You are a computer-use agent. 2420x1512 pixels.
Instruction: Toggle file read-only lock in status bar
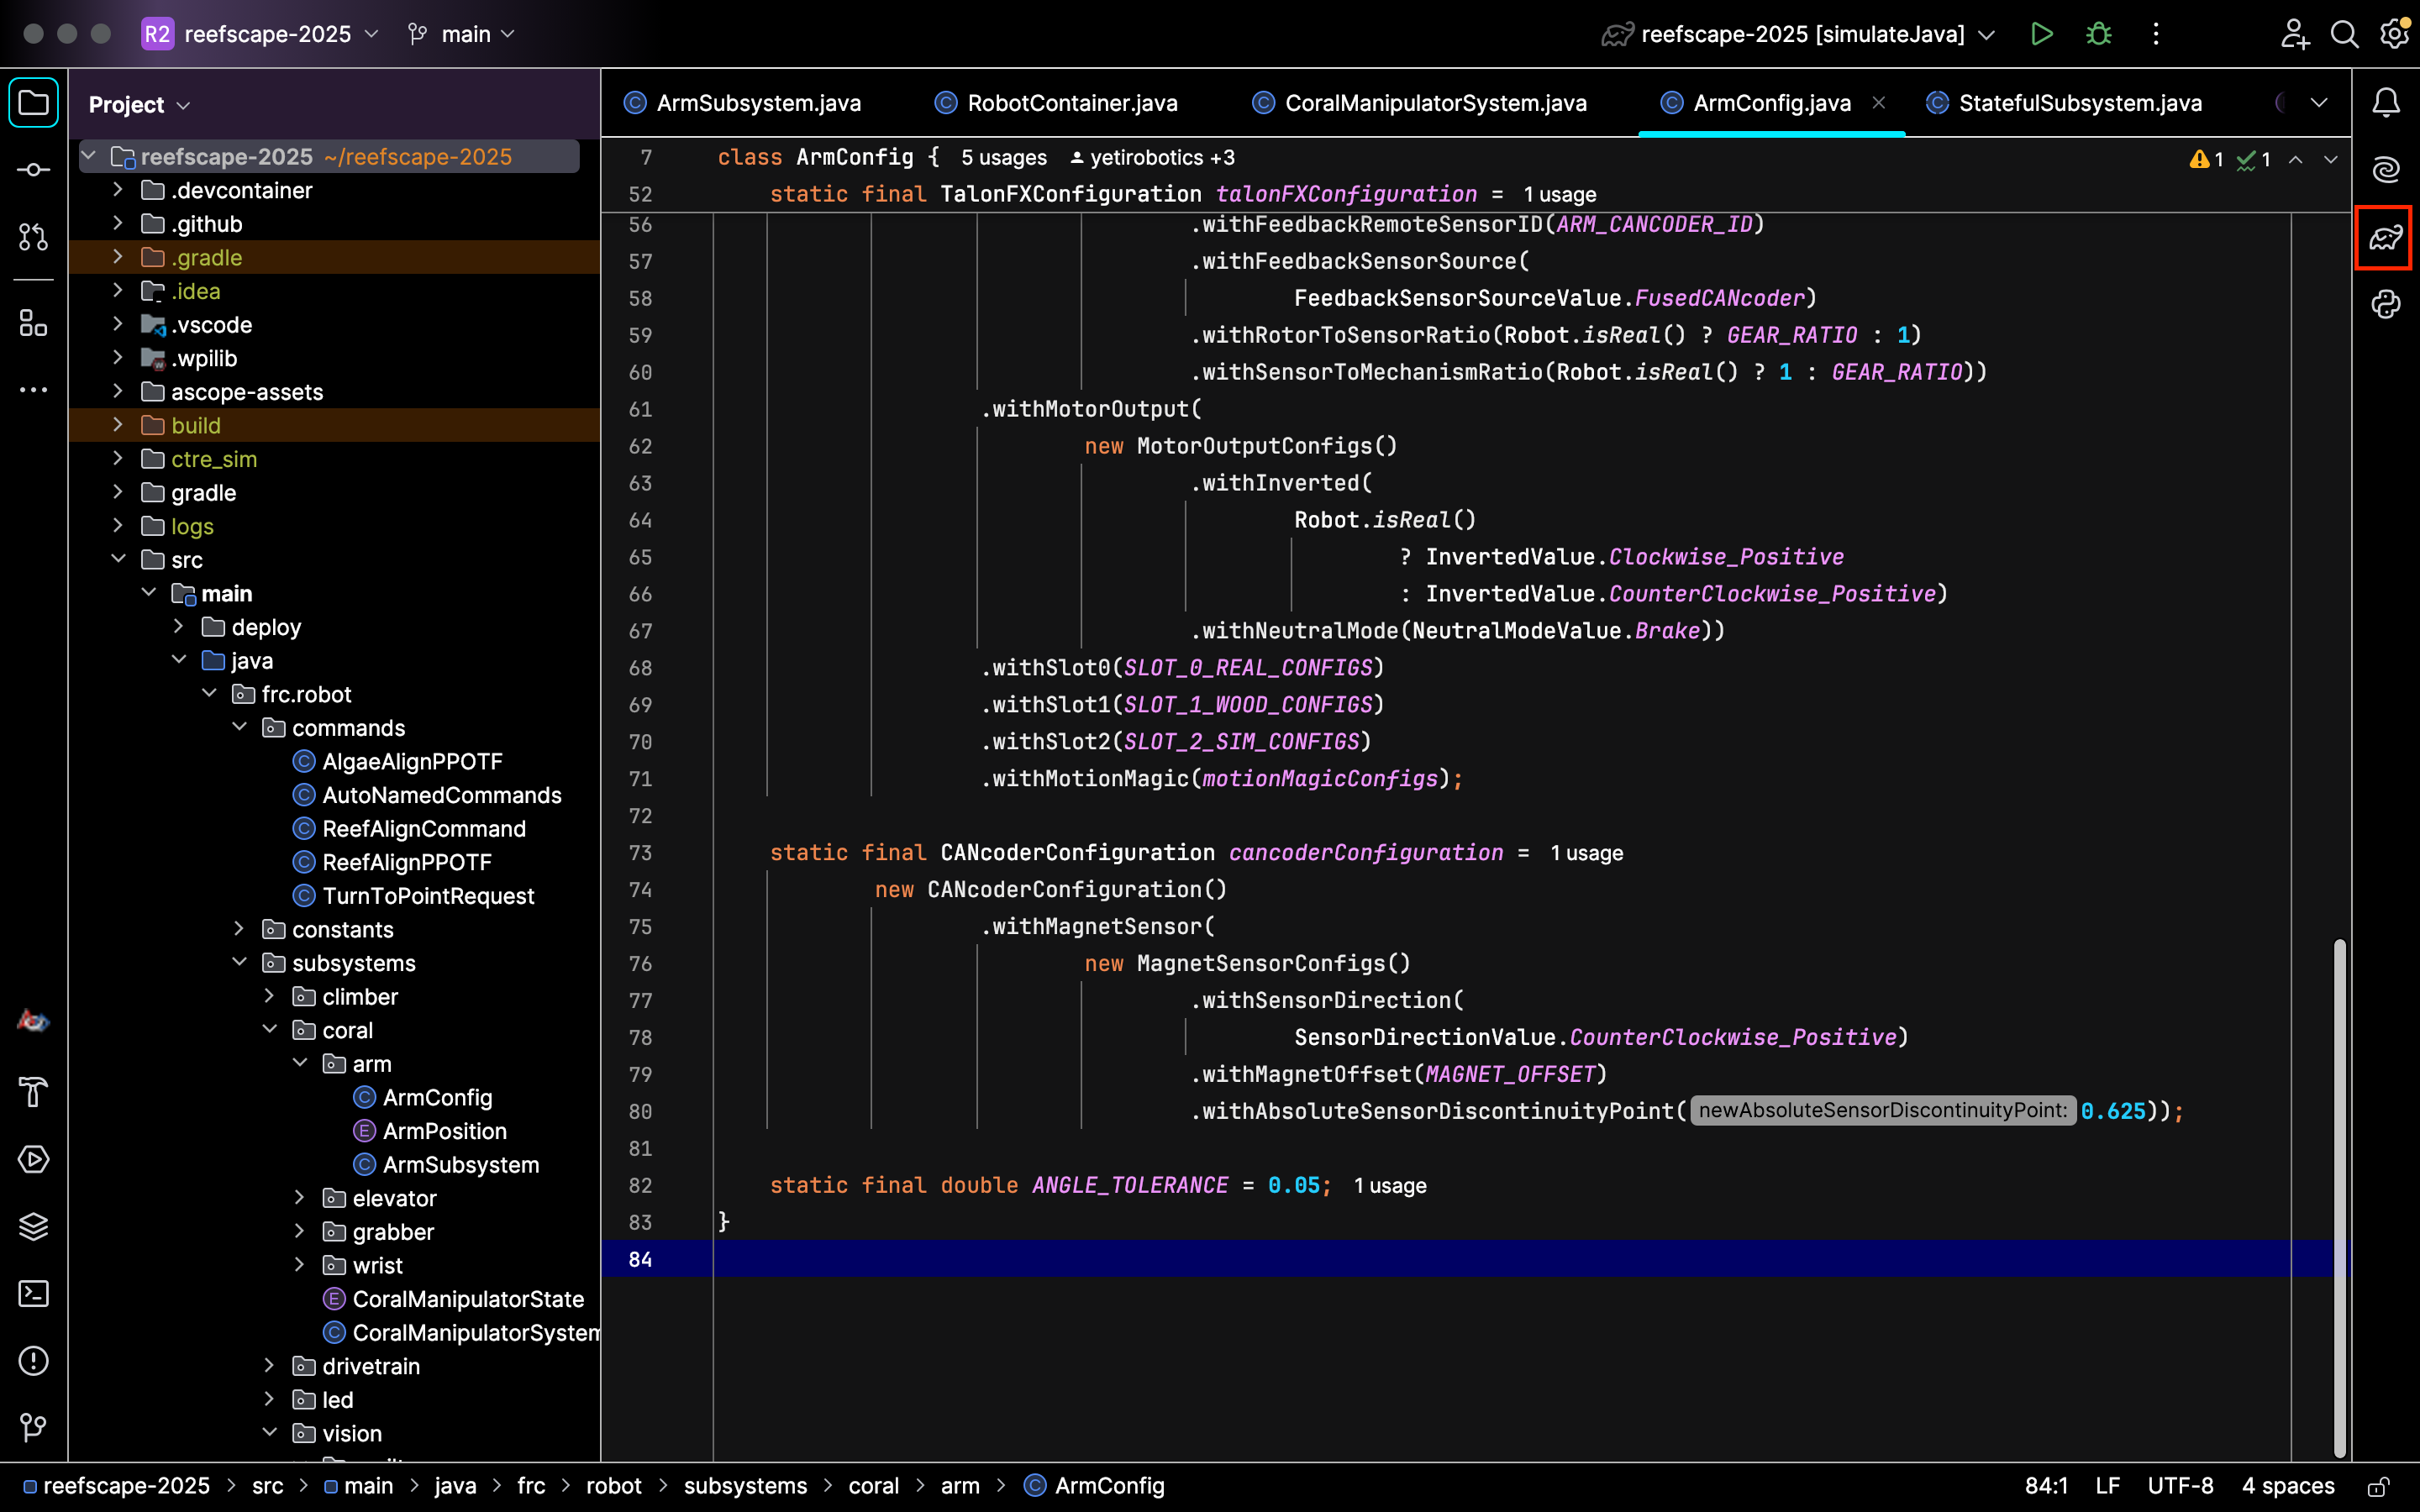click(x=2379, y=1486)
